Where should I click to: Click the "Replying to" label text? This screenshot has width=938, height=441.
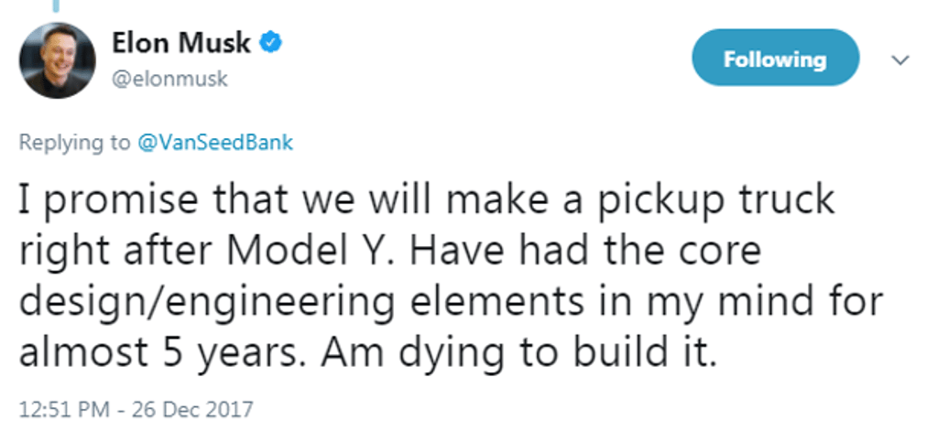tap(75, 143)
